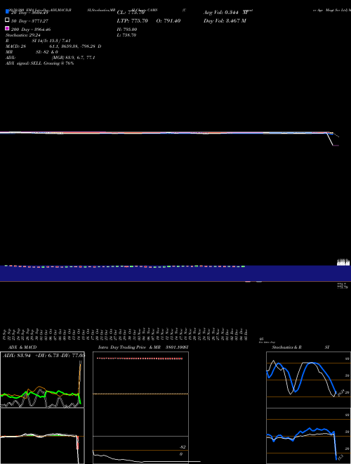Click the blue volume band on the chart
Screen dimensions: 351x464
175,273
